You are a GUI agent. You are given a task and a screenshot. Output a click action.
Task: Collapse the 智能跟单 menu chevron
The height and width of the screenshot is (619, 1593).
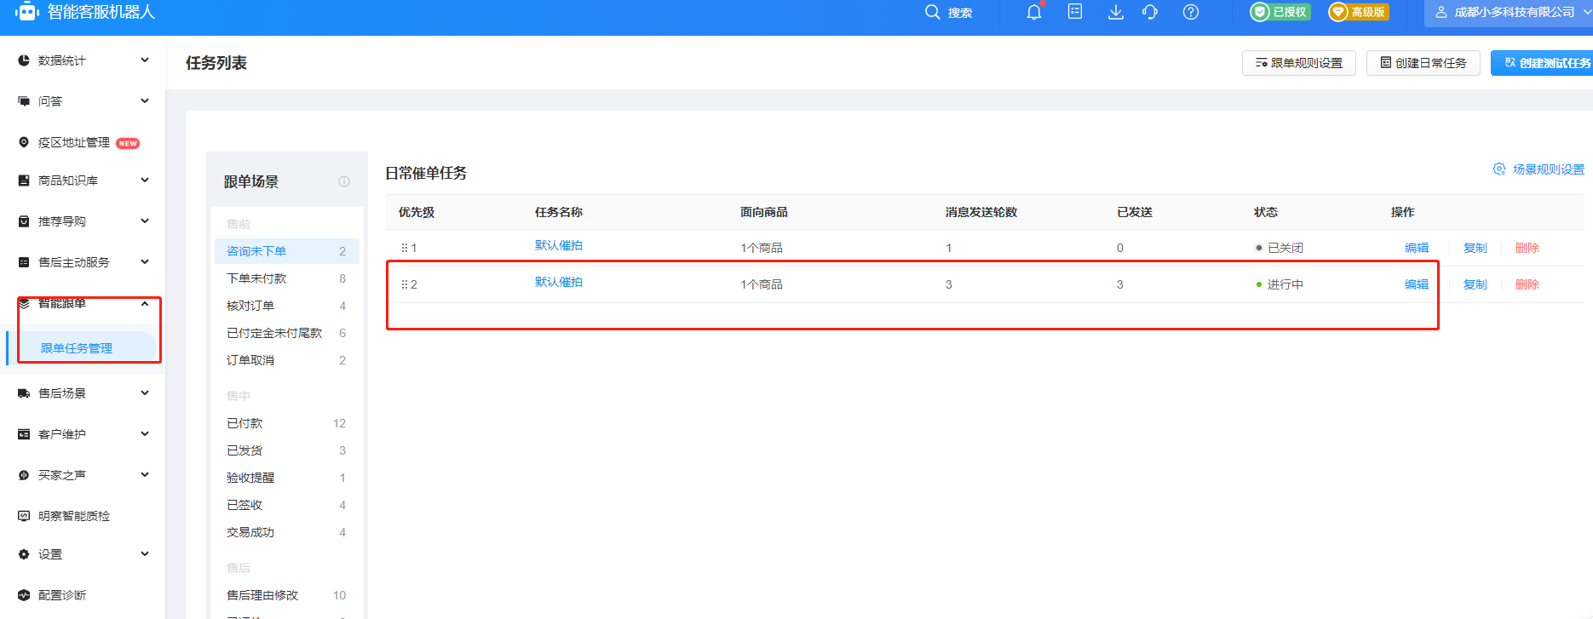click(x=145, y=303)
